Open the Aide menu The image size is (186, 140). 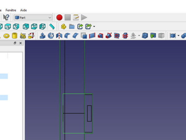tap(24, 10)
